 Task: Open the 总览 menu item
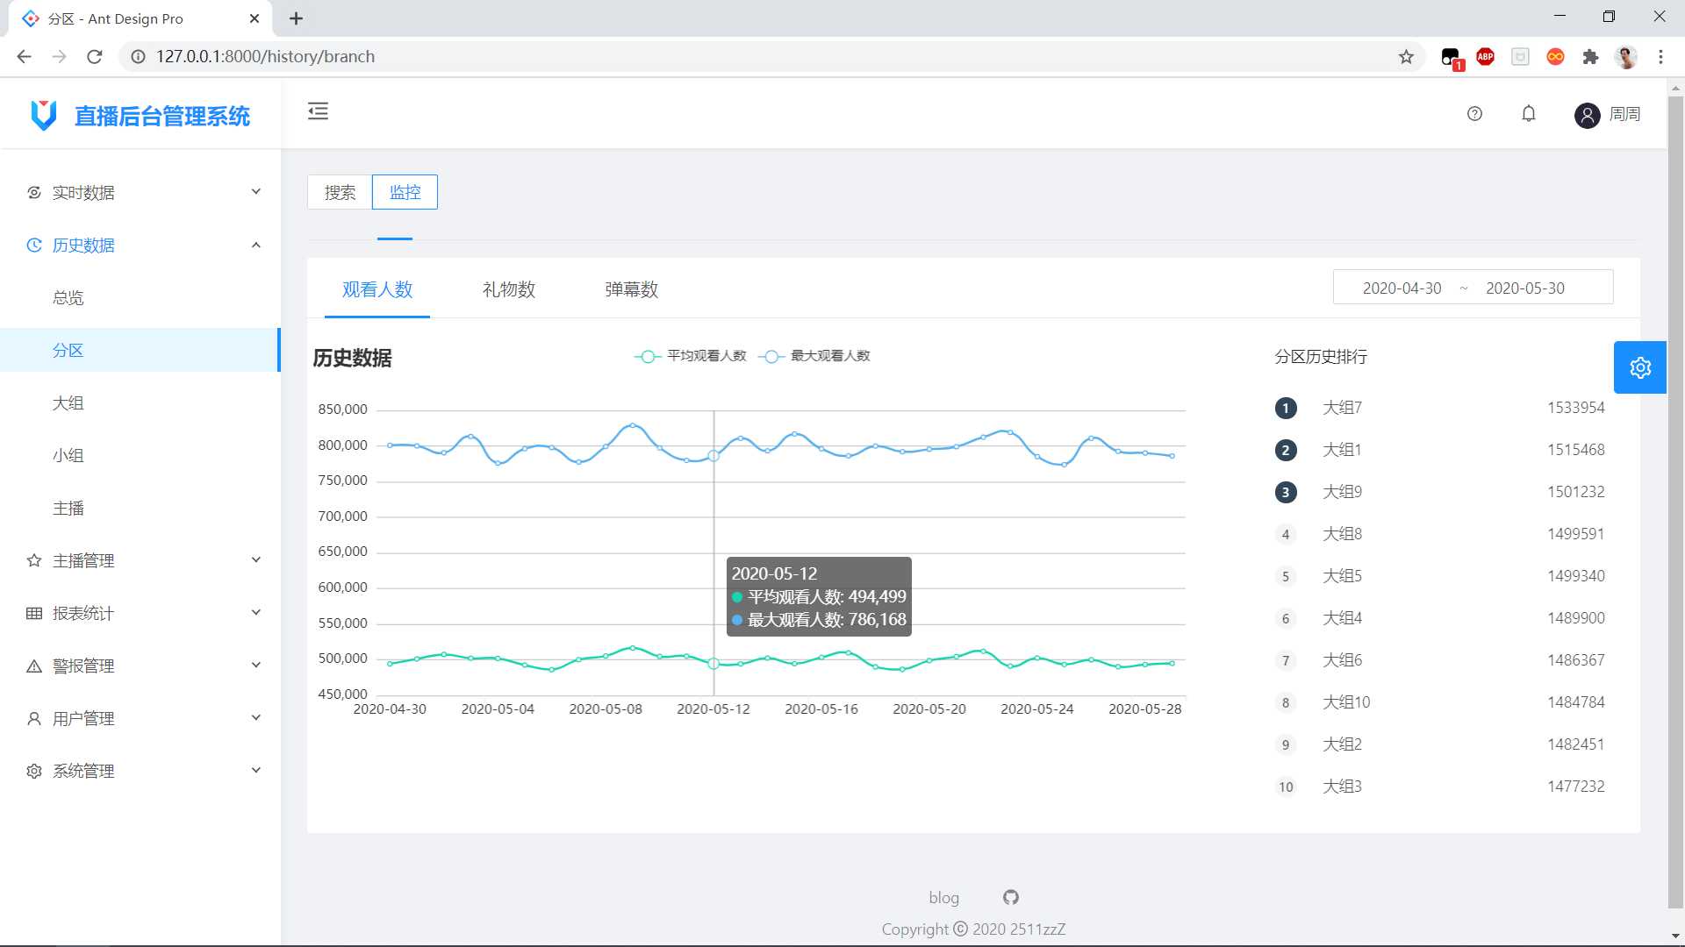pos(140,297)
